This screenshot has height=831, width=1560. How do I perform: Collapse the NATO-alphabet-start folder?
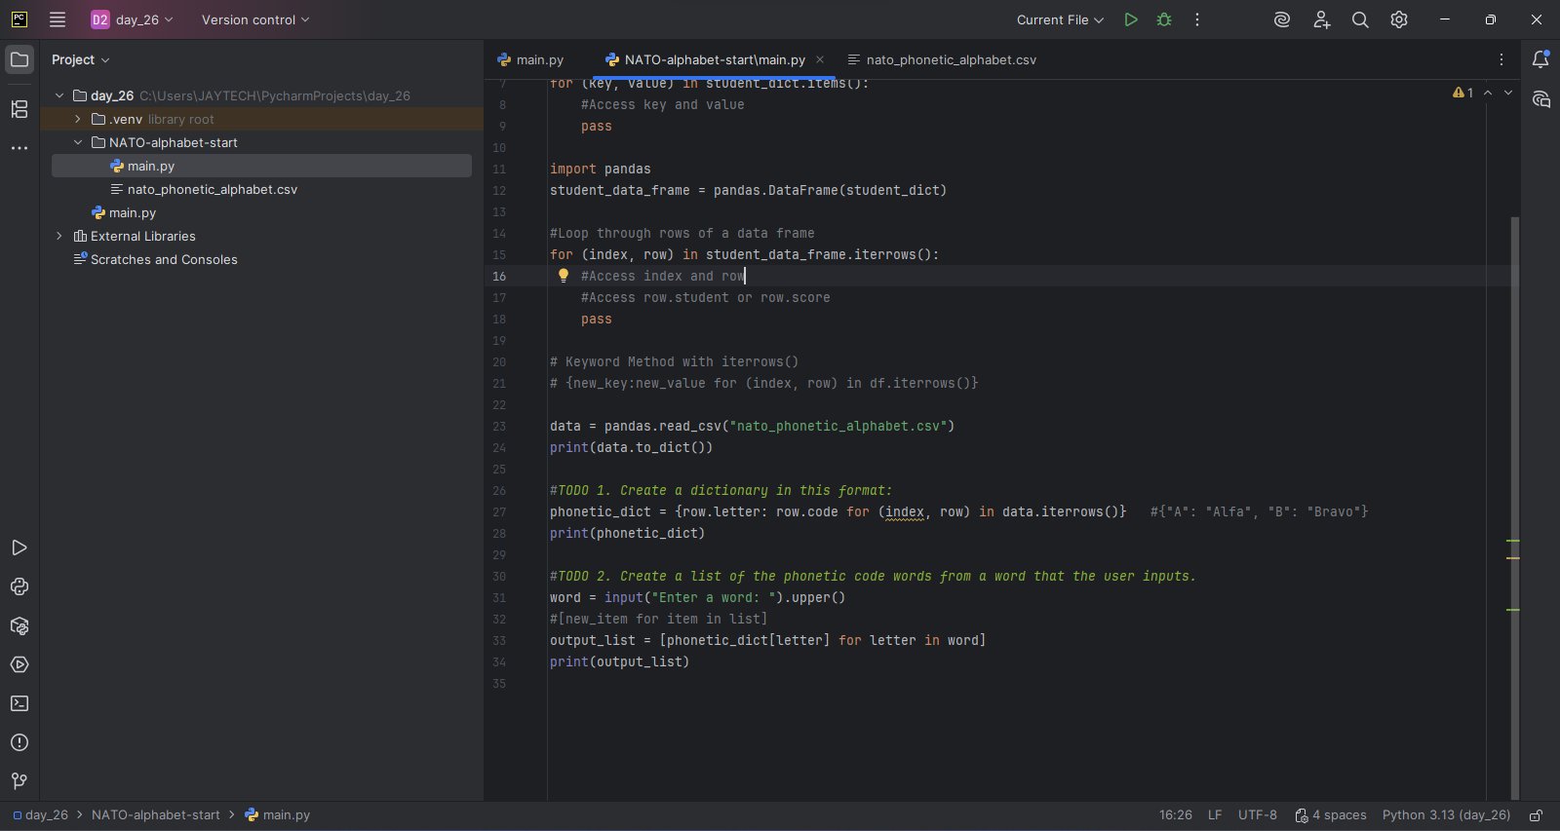click(x=78, y=142)
